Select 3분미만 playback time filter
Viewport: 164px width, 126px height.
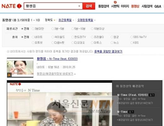pyautogui.click(x=33, y=29)
